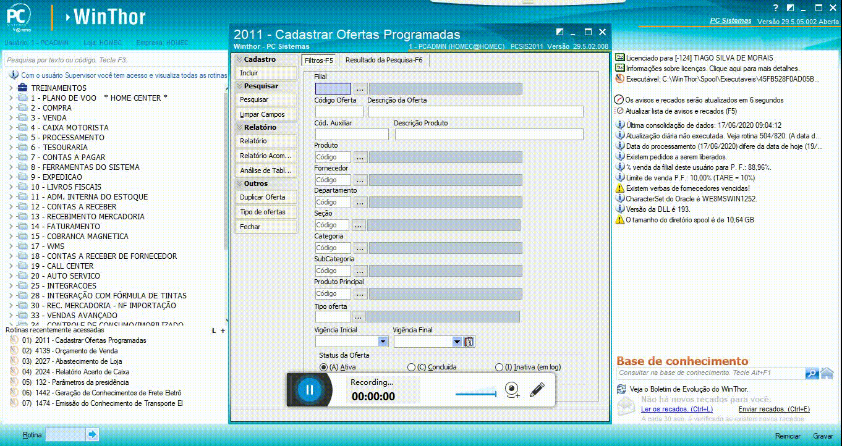Screen dimensions: 842x446
Task: Expand 3 - VENDA tree node
Action: 11,117
